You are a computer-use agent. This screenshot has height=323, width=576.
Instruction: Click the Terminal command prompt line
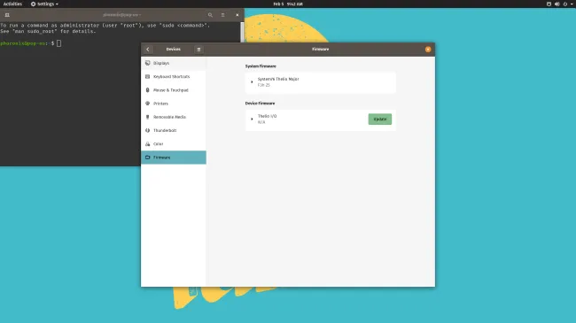31,43
